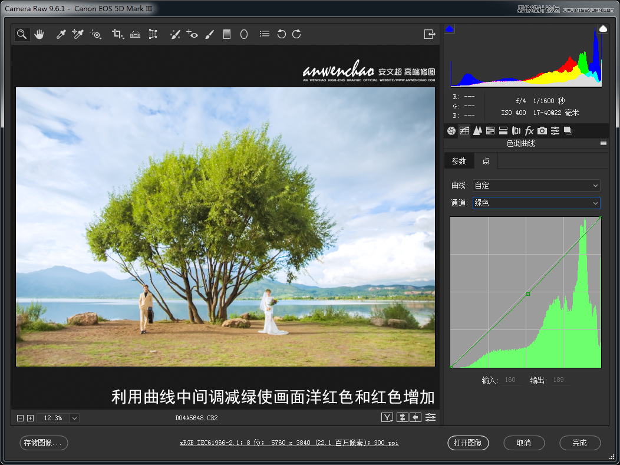Toggle shadow clipping warning in histogram
Image resolution: width=620 pixels, height=465 pixels.
tap(449, 29)
